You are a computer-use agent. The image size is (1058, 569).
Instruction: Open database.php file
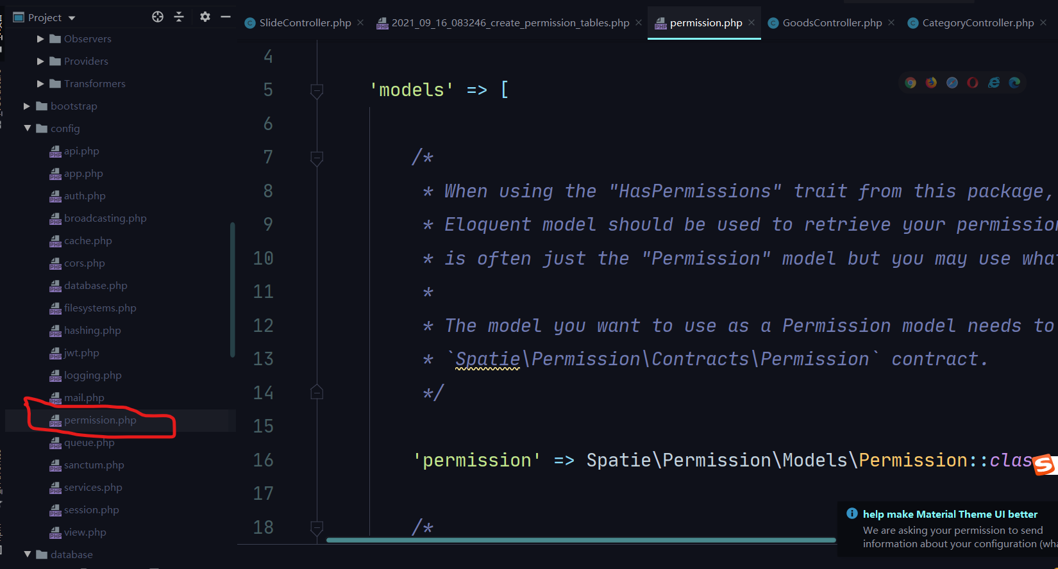96,286
